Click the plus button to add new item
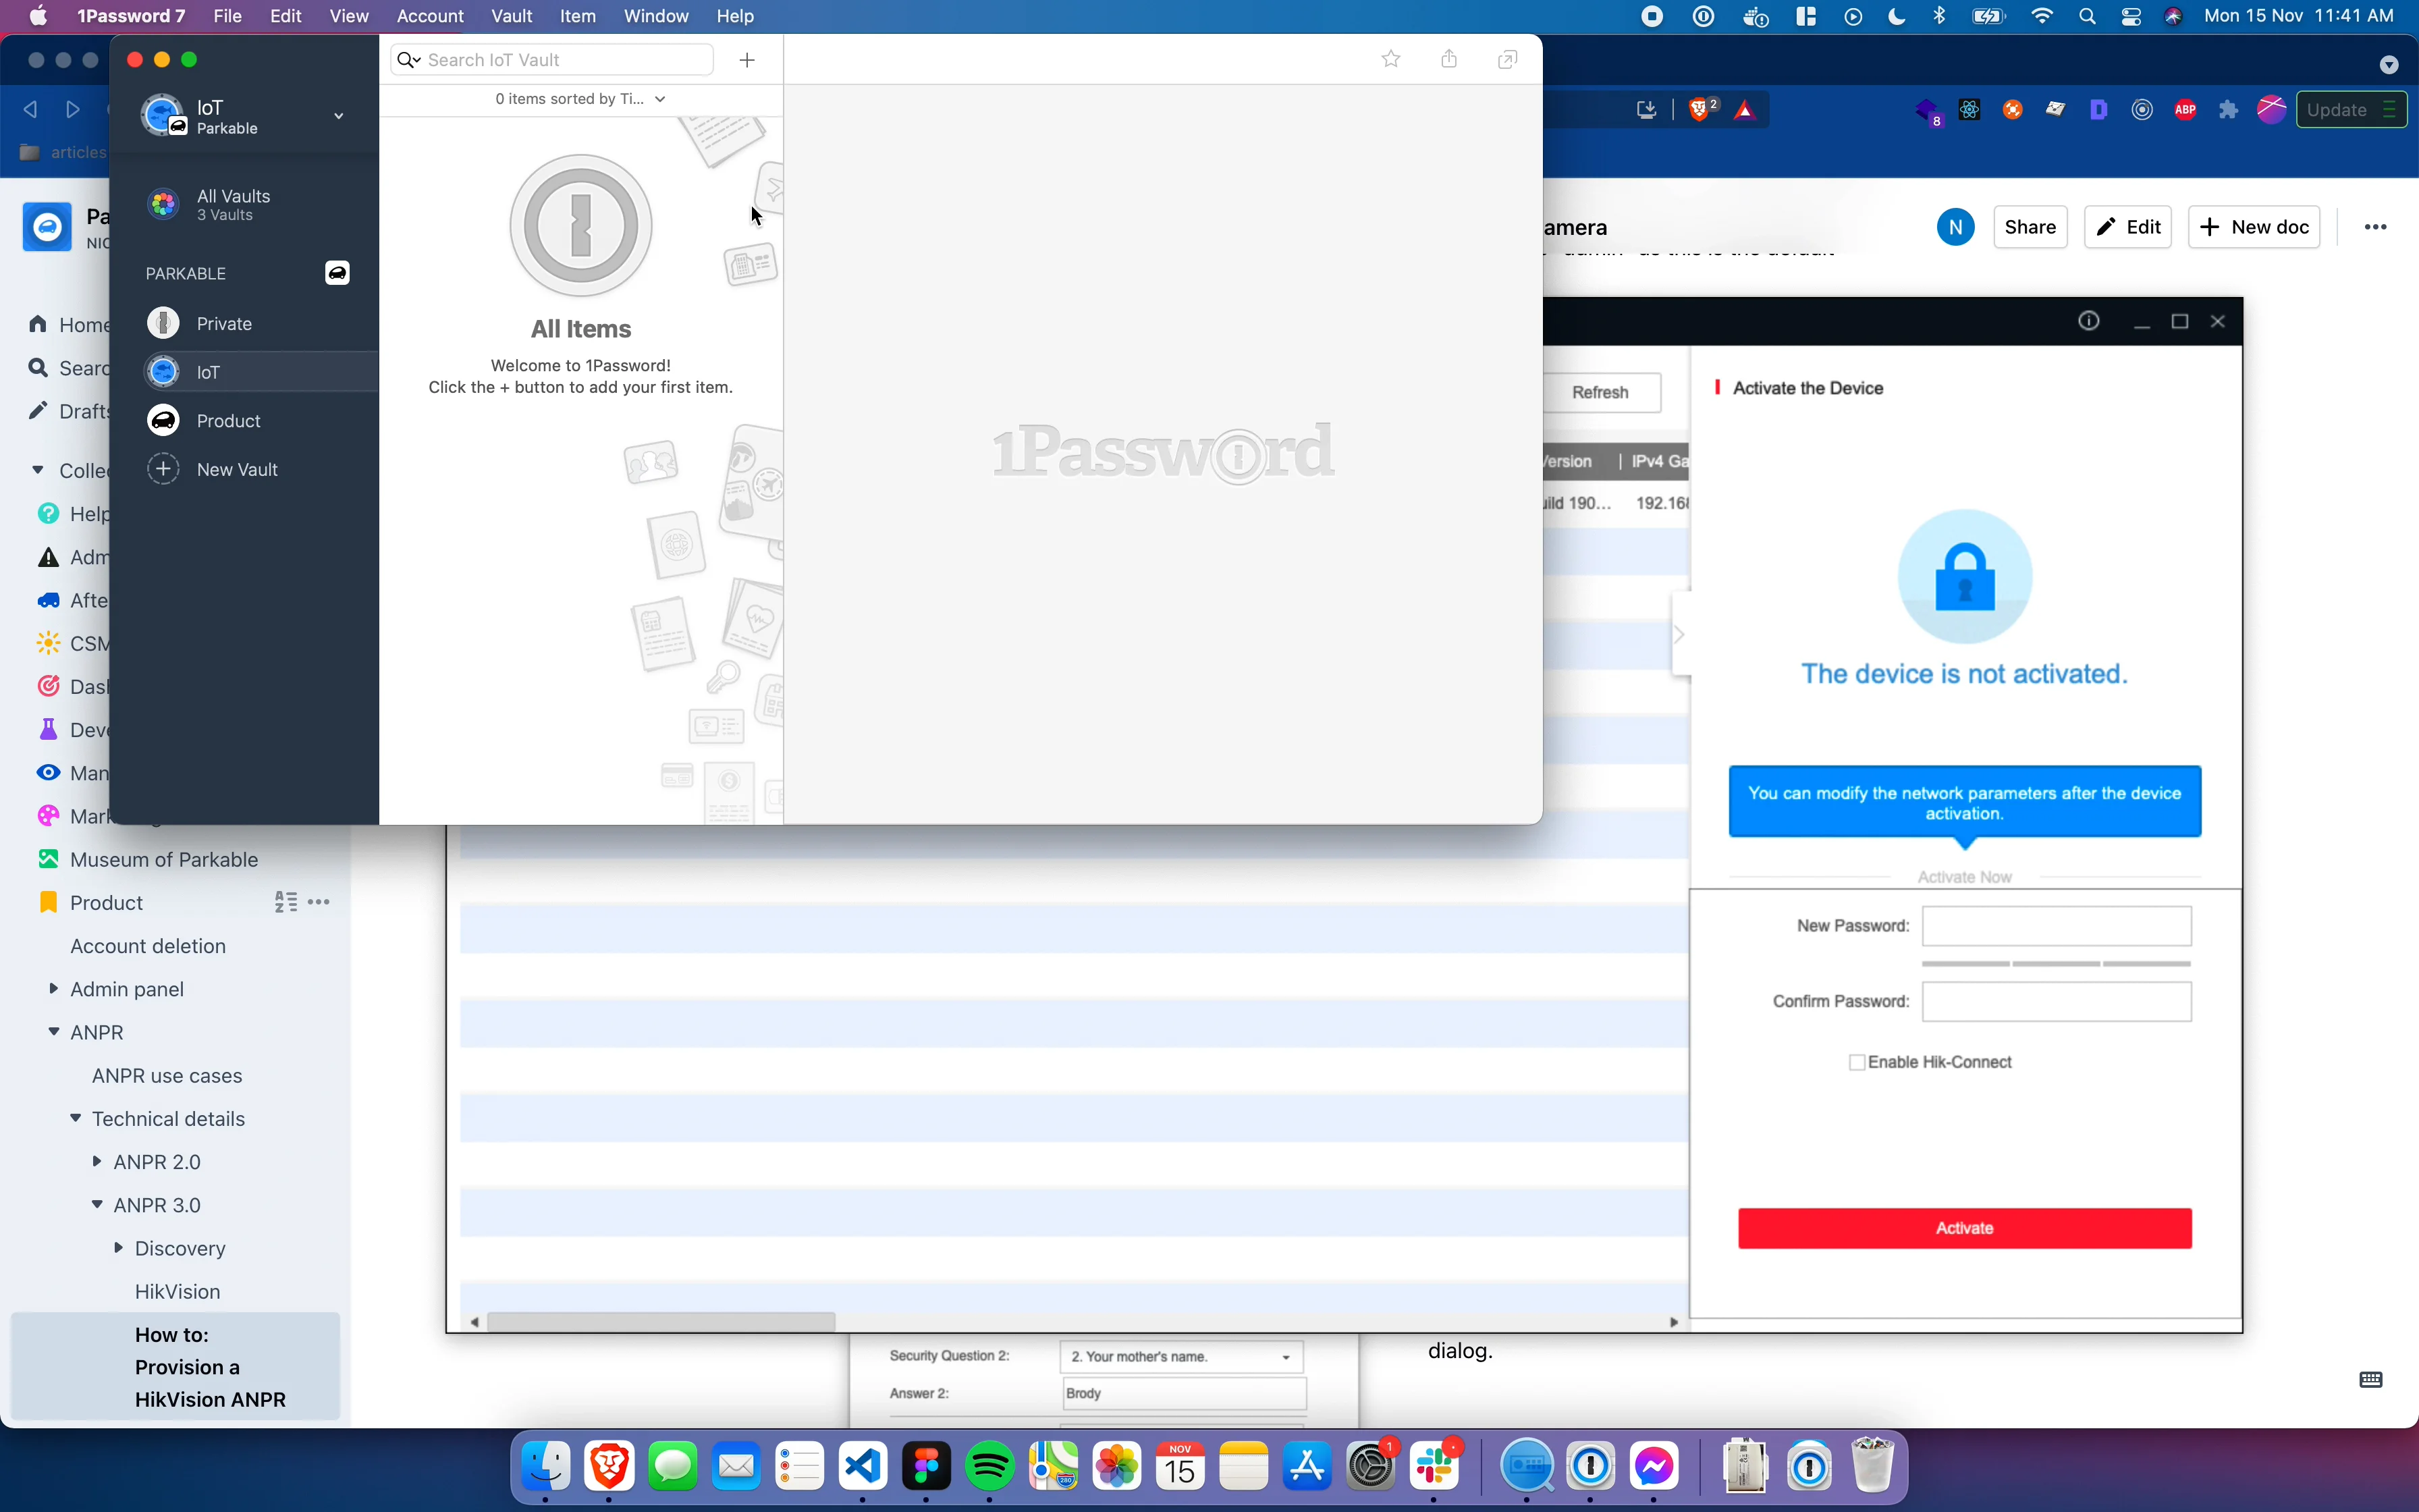Image resolution: width=2419 pixels, height=1512 pixels. tap(746, 60)
